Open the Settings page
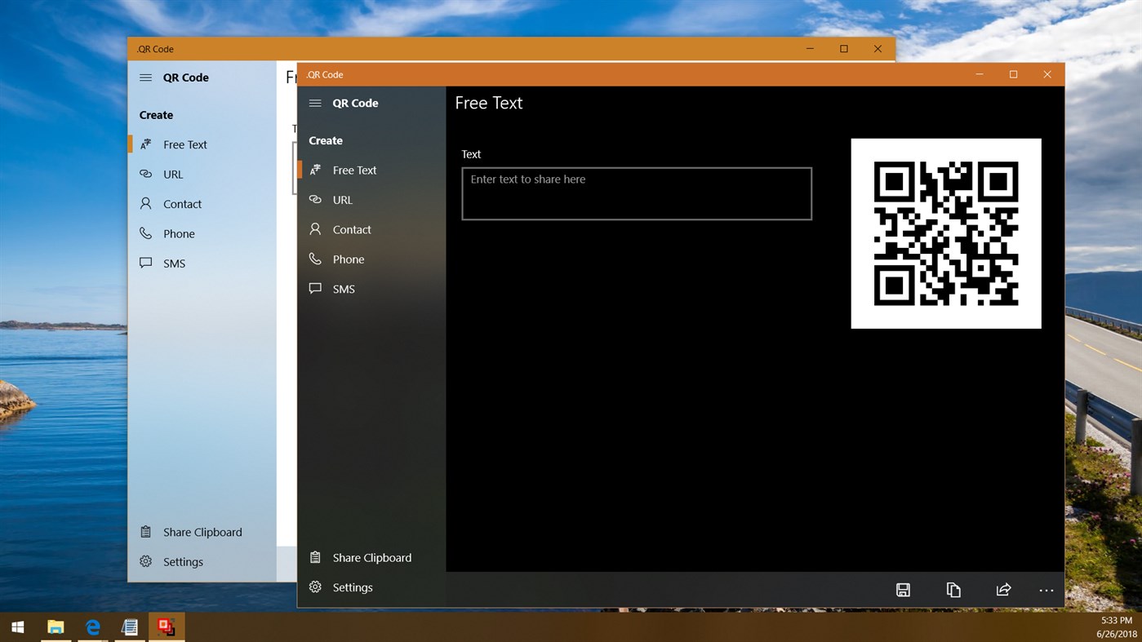 [x=352, y=587]
